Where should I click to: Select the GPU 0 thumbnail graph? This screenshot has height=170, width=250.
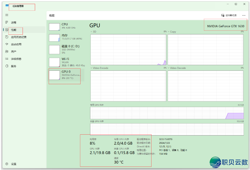click(x=54, y=75)
